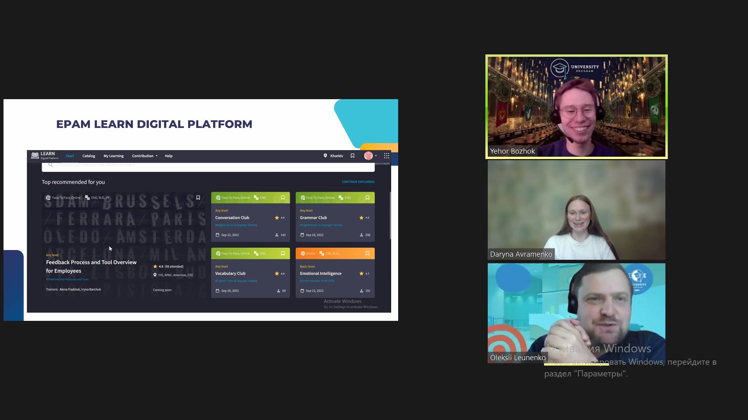
Task: Expand the profile dropdown arrow
Action: pyautogui.click(x=376, y=156)
